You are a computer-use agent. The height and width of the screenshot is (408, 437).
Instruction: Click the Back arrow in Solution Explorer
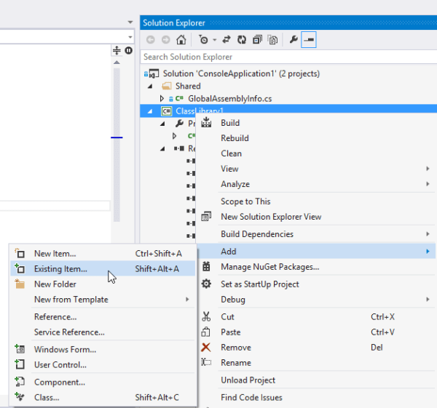coord(151,40)
